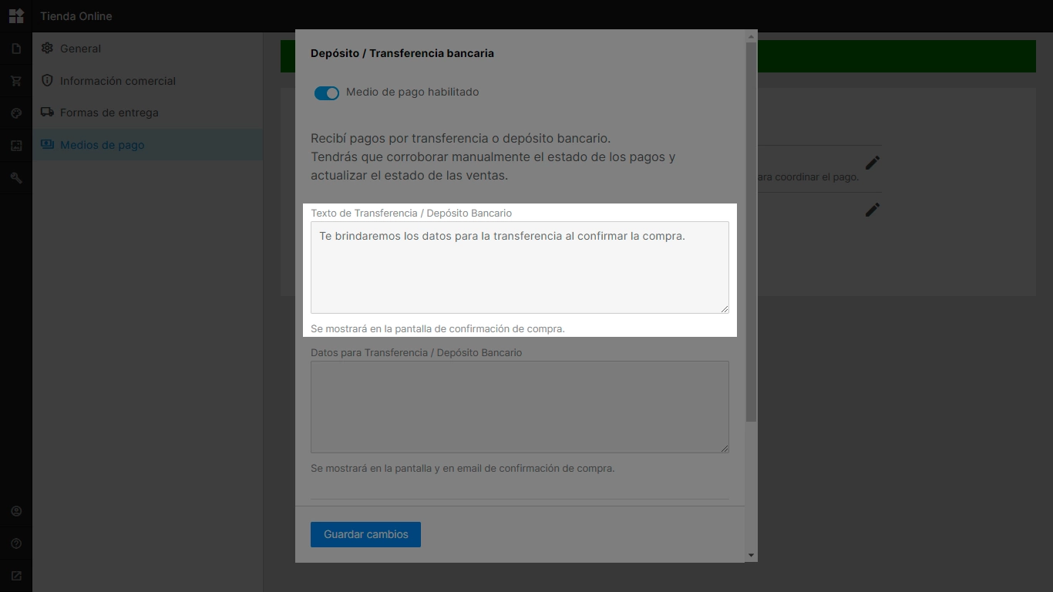Image resolution: width=1053 pixels, height=592 pixels.
Task: Open the wrench tools icon
Action: pyautogui.click(x=16, y=178)
